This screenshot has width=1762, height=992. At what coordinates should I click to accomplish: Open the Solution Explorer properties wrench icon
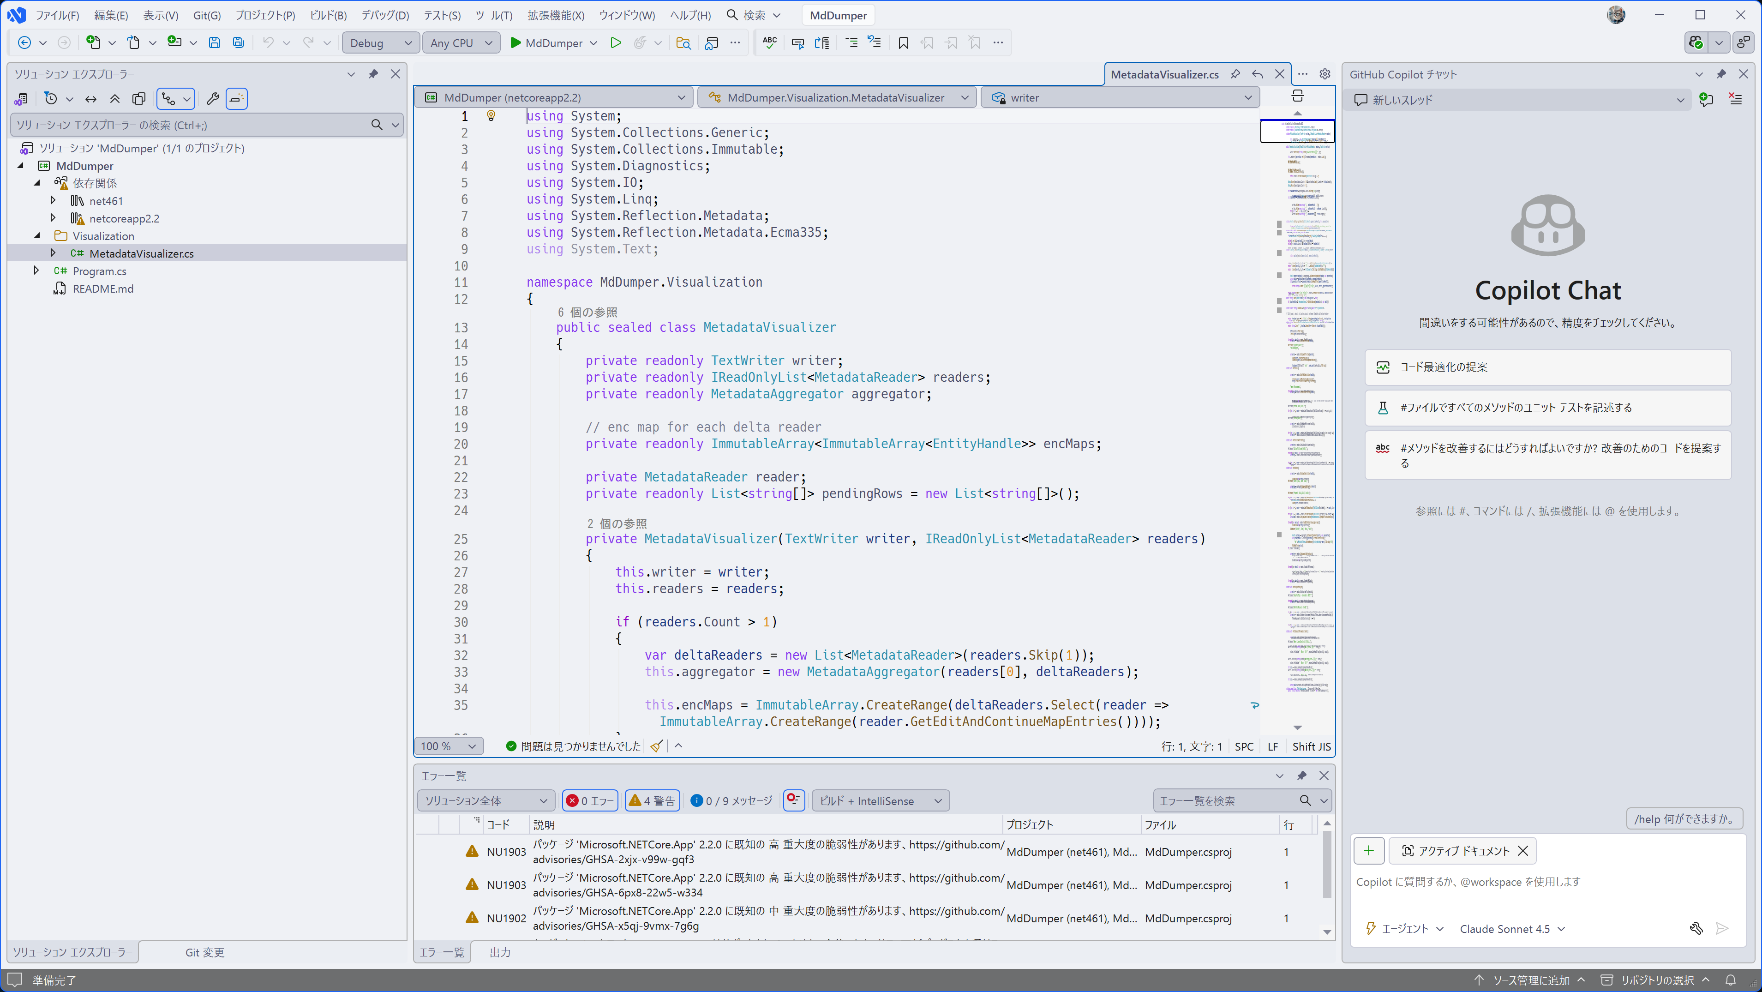click(x=212, y=98)
